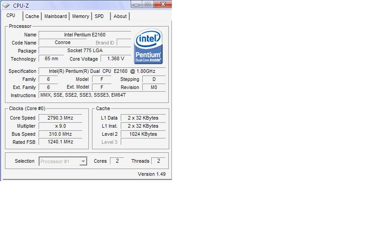Click the Cores count field
The image size is (377, 236).
click(117, 161)
